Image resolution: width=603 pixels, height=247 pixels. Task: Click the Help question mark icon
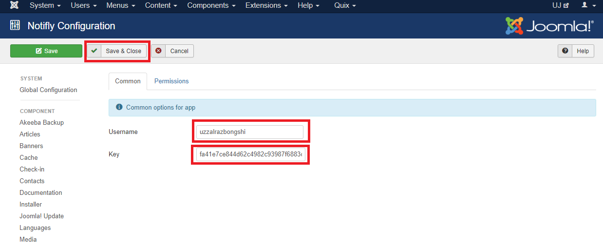[x=565, y=51]
